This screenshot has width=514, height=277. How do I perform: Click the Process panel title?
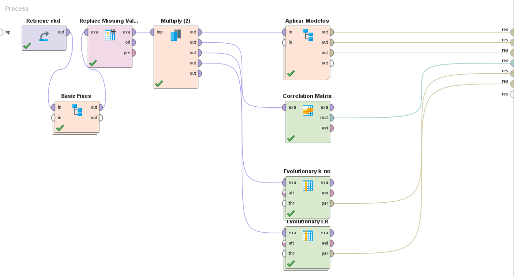coord(17,9)
